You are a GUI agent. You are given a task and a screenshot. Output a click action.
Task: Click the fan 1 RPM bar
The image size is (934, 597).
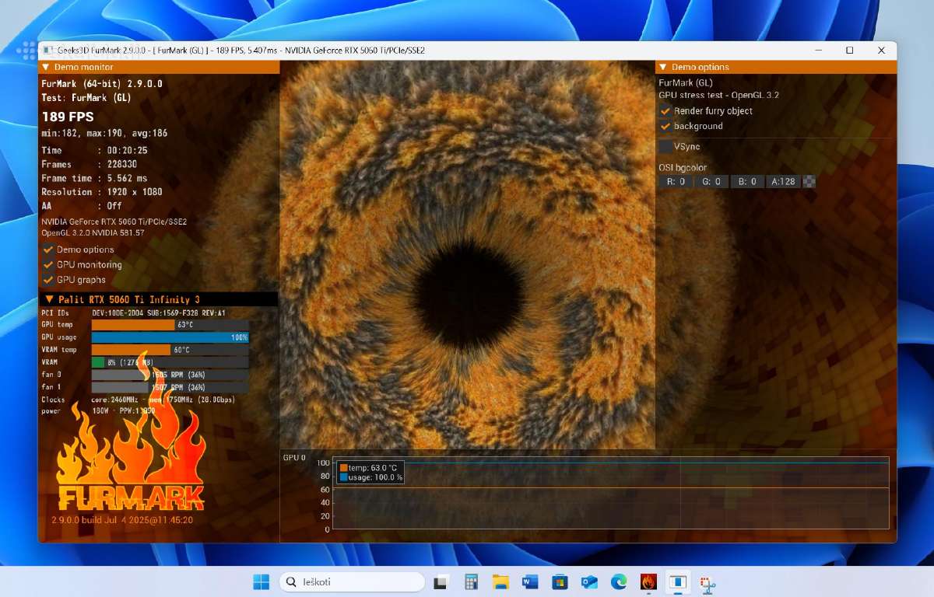pos(170,387)
